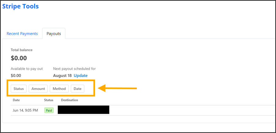Open the Date filter button
This screenshot has height=133, width=276.
click(78, 89)
